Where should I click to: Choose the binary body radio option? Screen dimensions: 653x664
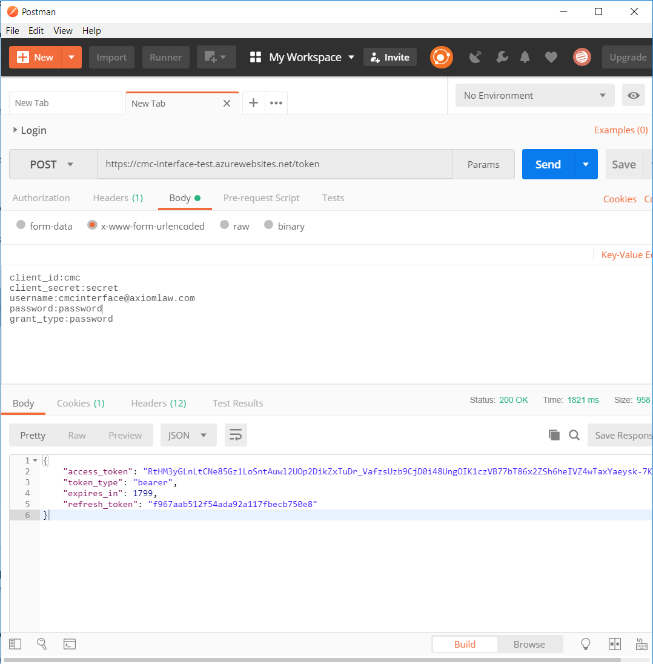269,225
